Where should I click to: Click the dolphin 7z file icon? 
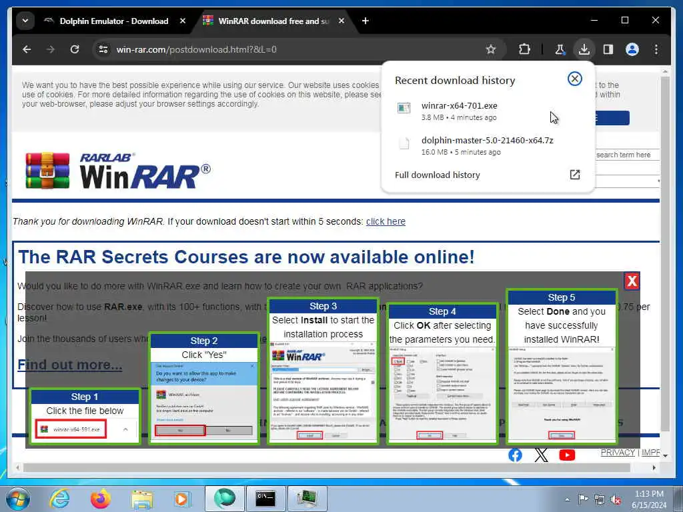(404, 143)
